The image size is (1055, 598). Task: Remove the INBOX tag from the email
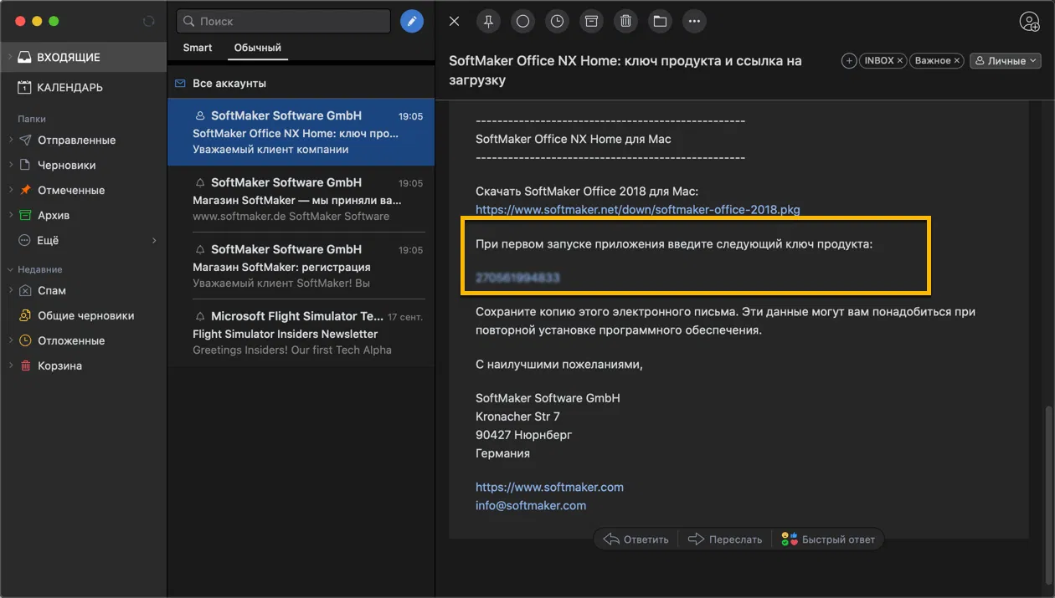click(900, 61)
